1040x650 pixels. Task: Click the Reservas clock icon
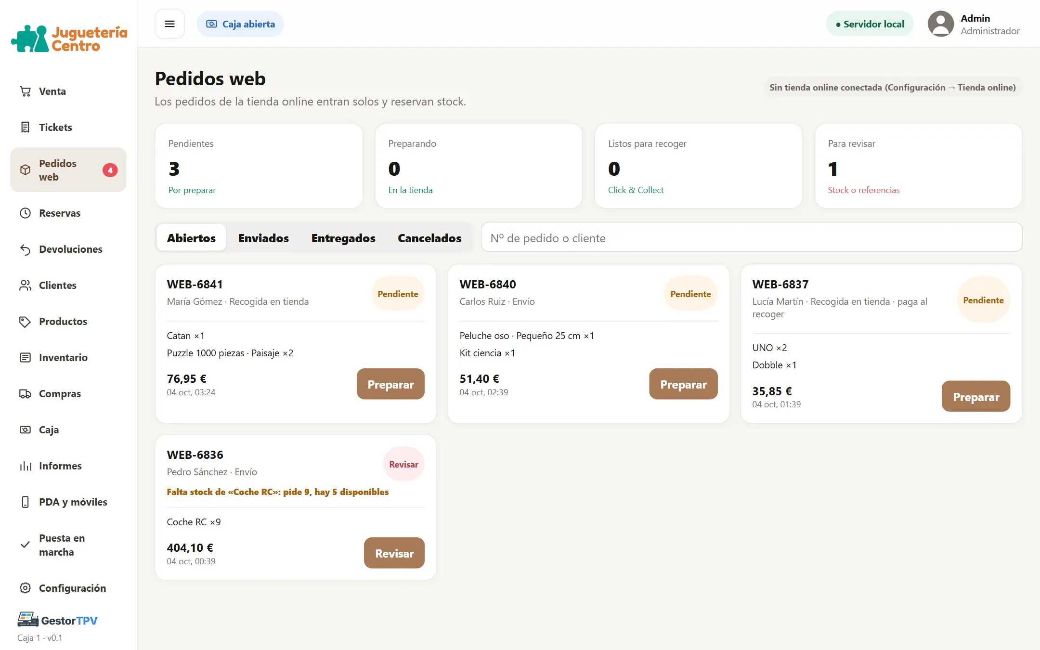pyautogui.click(x=26, y=213)
